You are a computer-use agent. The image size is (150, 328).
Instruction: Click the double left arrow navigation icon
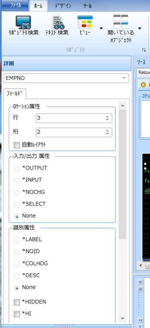(x=140, y=320)
